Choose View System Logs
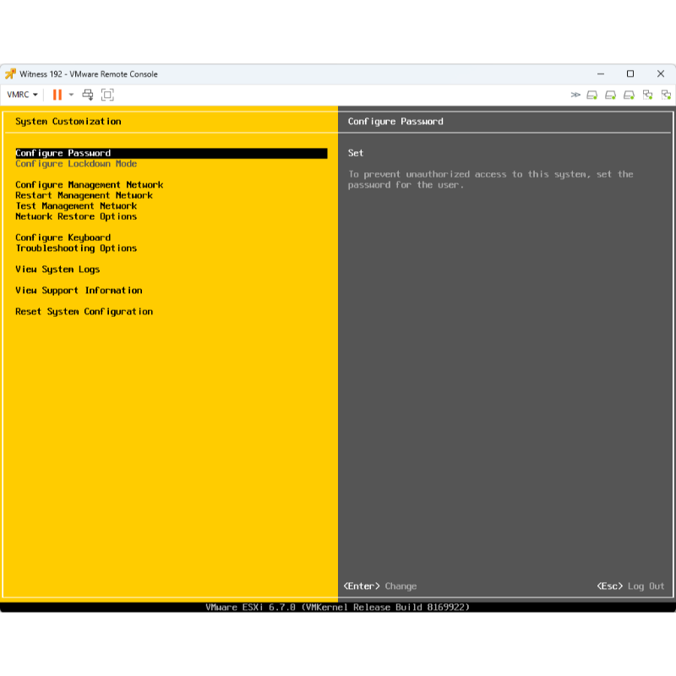676x676 pixels. (57, 270)
